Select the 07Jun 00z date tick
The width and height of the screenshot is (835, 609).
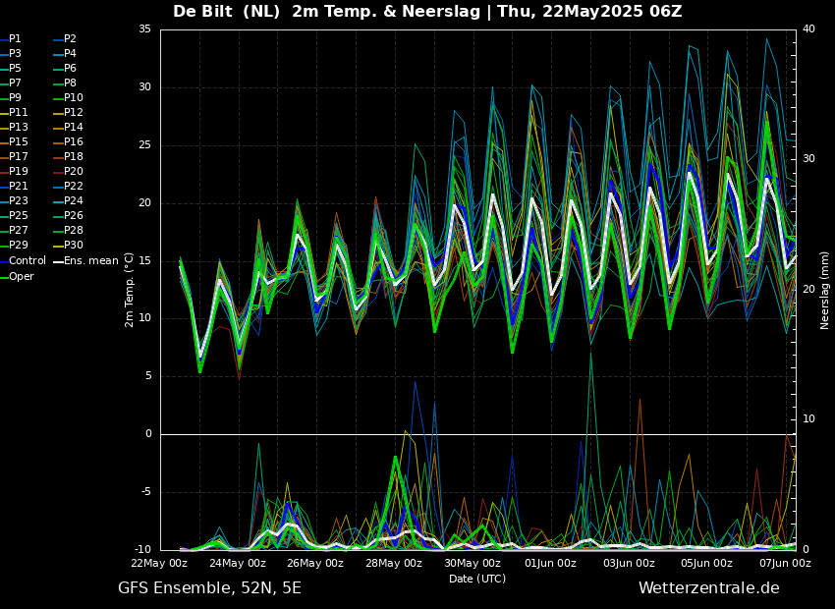(x=785, y=564)
